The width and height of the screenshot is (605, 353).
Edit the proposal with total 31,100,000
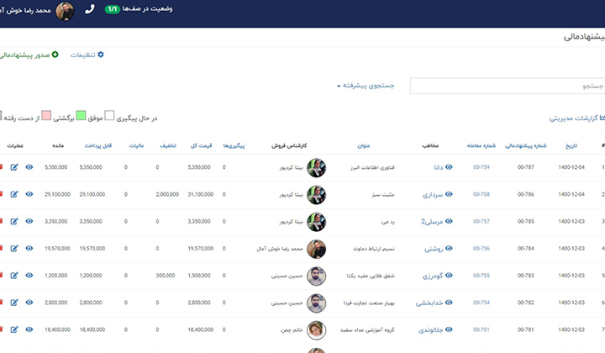click(13, 194)
